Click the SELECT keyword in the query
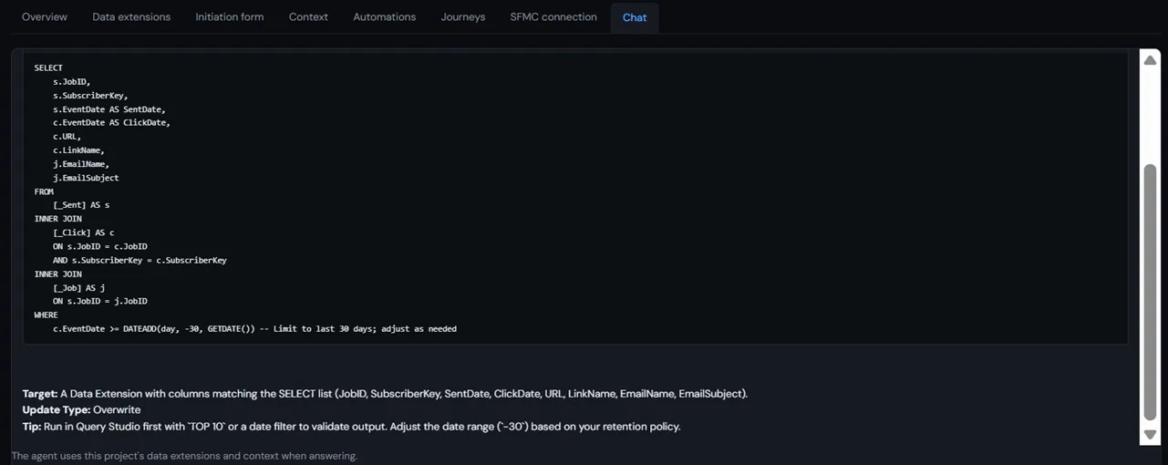Viewport: 1168px width, 465px height. pyautogui.click(x=48, y=68)
